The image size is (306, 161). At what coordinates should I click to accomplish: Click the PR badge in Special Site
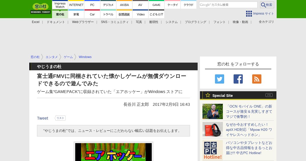click(x=269, y=95)
